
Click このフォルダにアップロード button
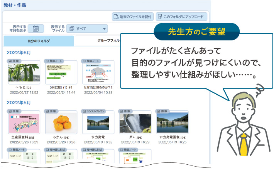point(181,17)
